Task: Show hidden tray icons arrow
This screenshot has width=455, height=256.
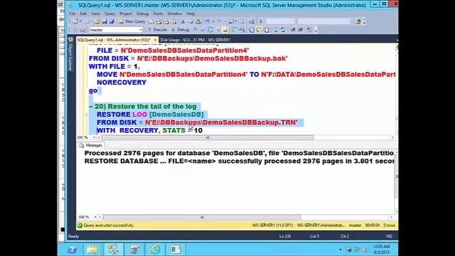Action: 341,250
